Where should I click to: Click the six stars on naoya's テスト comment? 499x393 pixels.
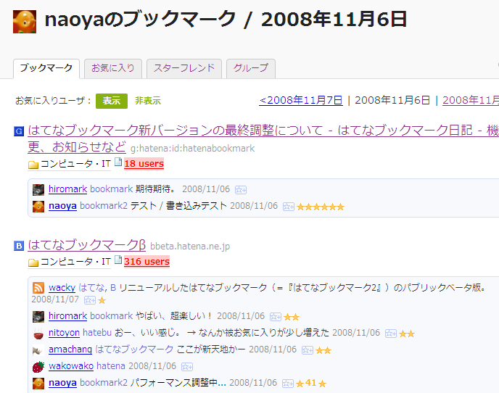321,207
